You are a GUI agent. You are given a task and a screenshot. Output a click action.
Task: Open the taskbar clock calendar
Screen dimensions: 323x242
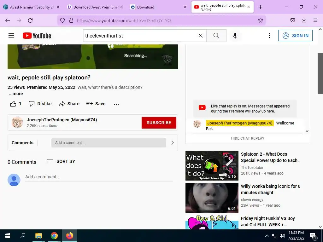(296, 236)
